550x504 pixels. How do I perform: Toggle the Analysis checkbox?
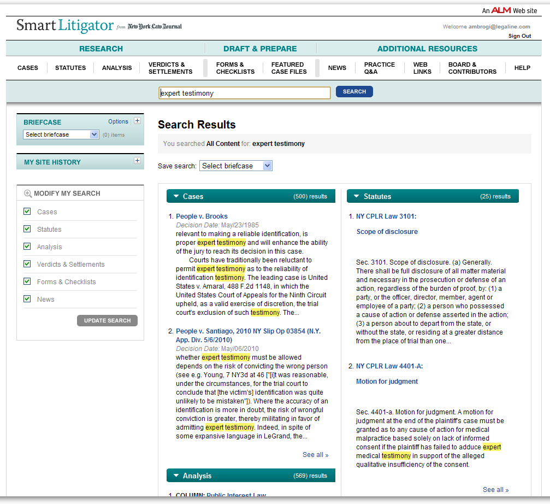click(27, 247)
